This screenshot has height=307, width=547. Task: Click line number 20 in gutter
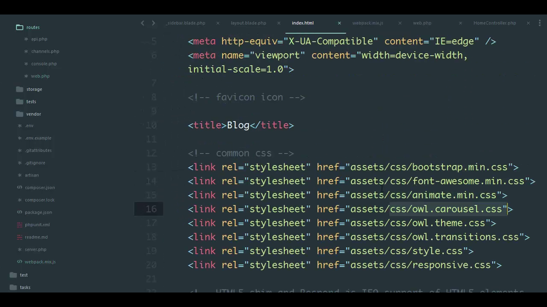coord(151,265)
